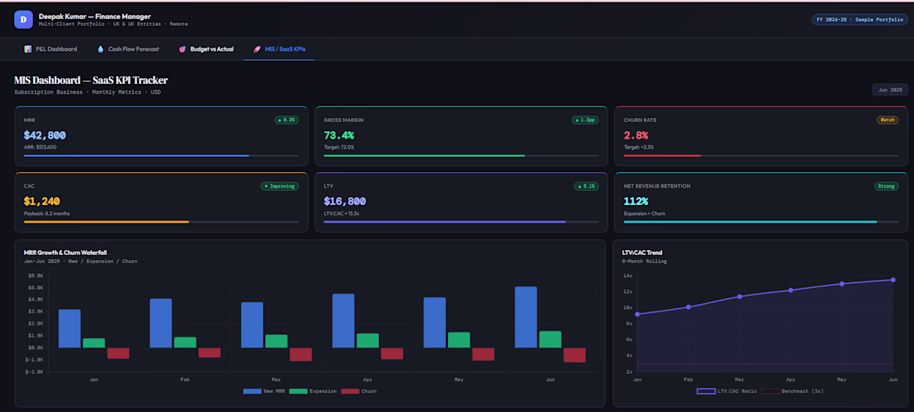Click the FY 2024-25 Sample Portfolio badge
914x412 pixels.
(860, 20)
